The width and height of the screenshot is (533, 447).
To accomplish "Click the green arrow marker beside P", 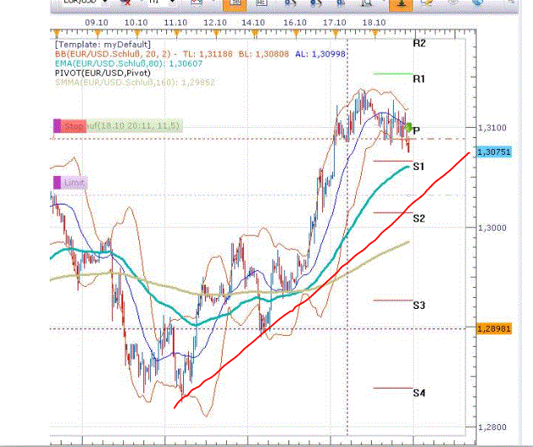I will click(x=408, y=128).
